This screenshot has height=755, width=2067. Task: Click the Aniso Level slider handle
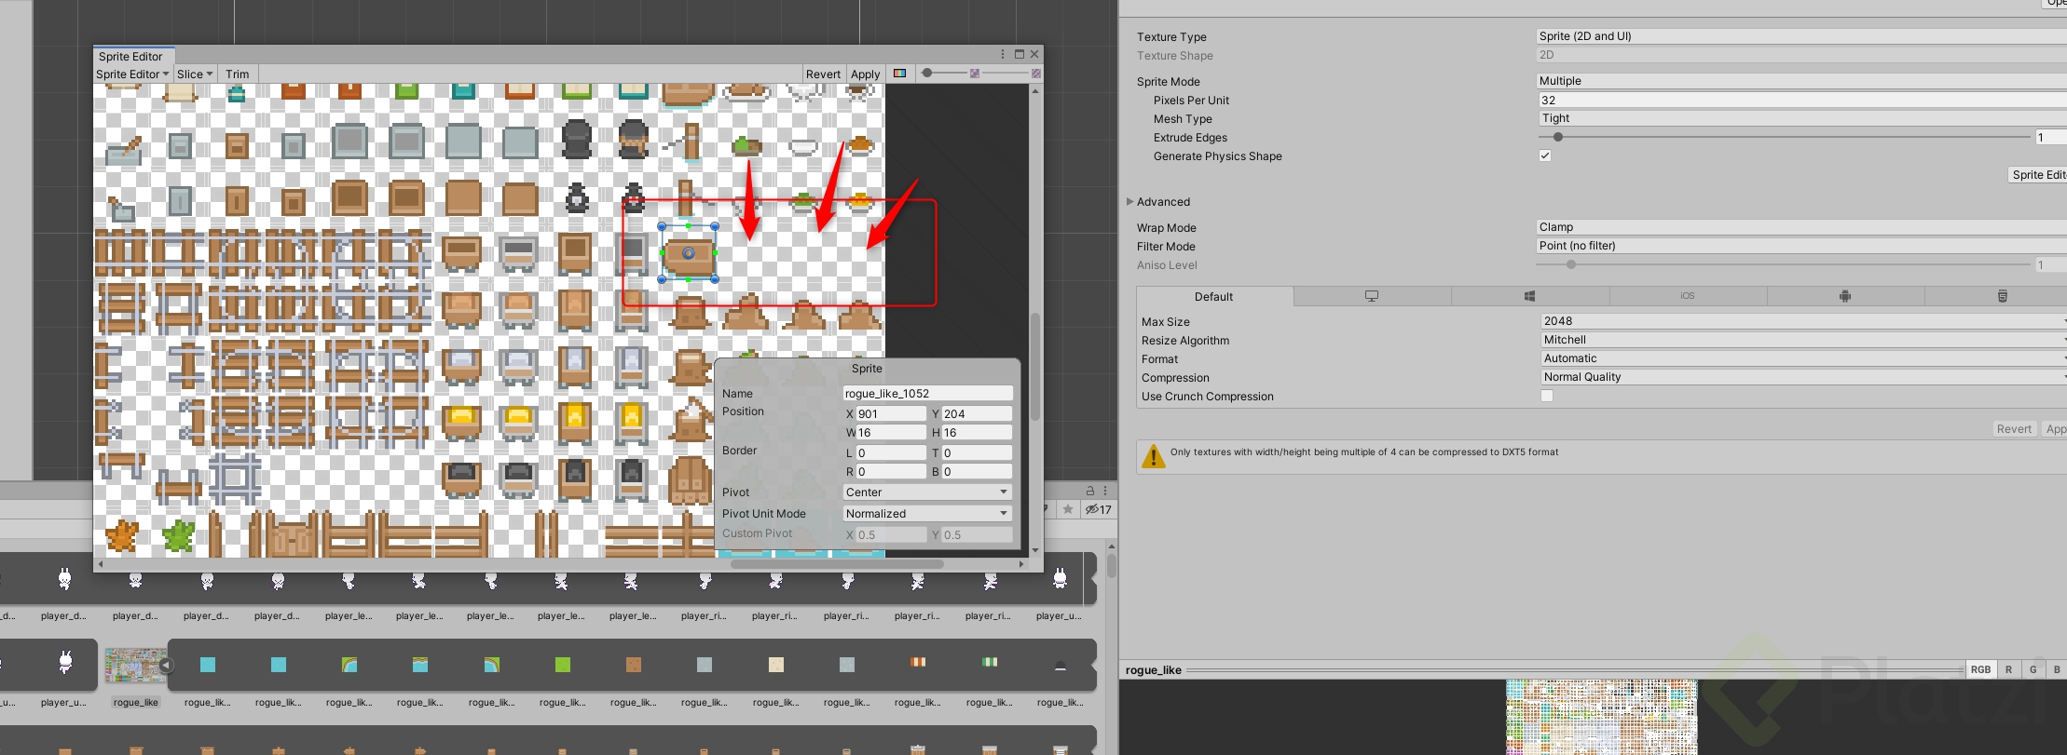coord(1571,264)
